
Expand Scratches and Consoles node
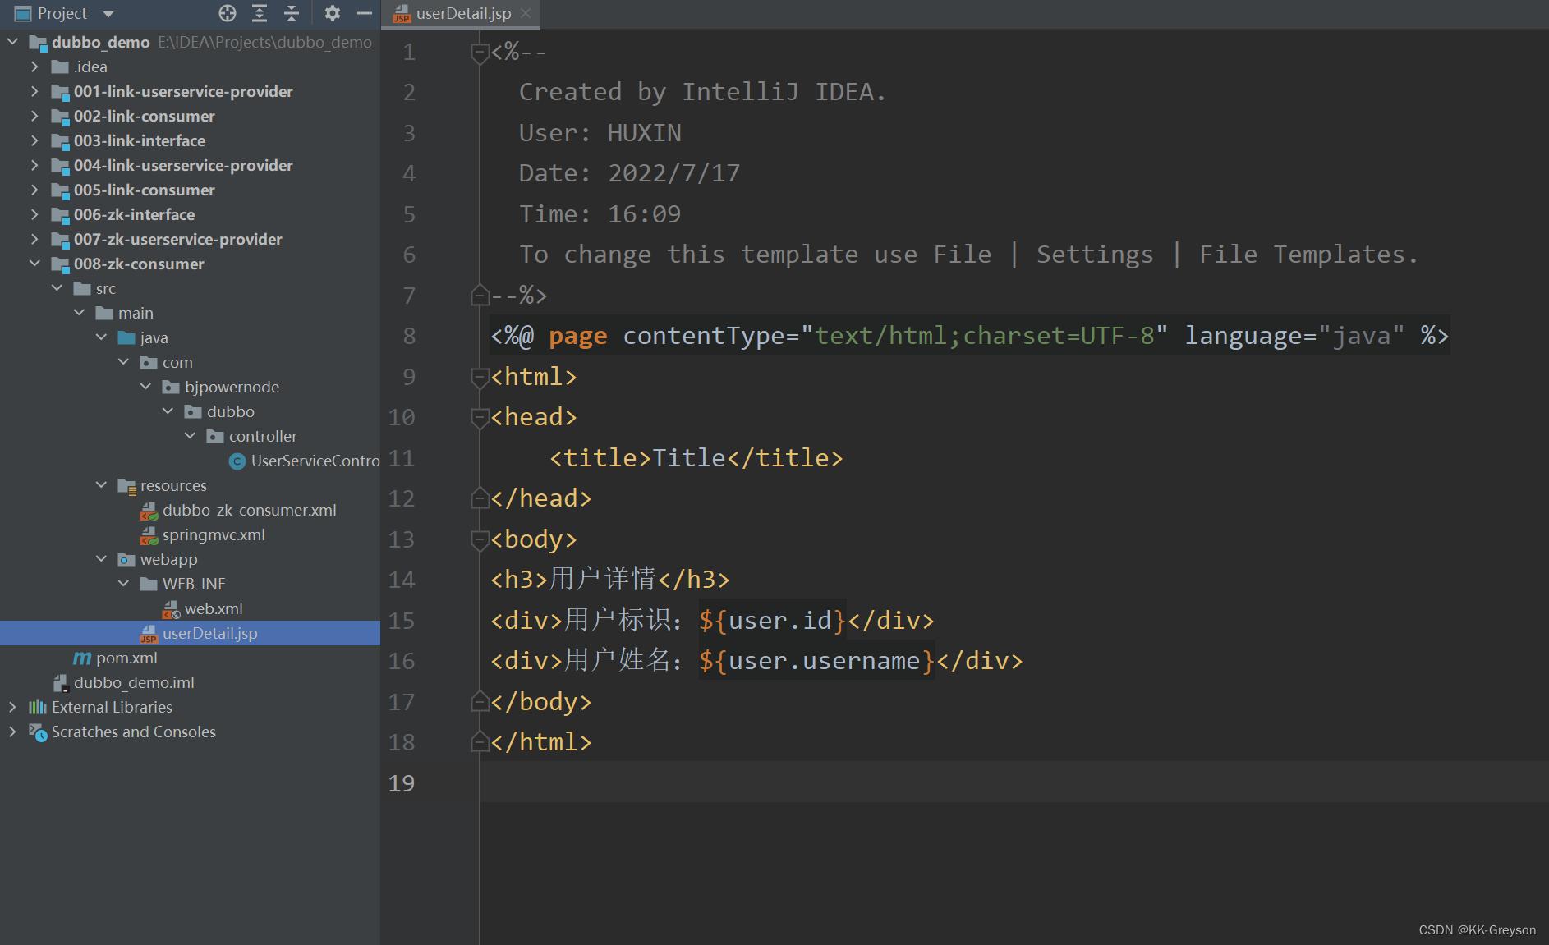(x=12, y=732)
